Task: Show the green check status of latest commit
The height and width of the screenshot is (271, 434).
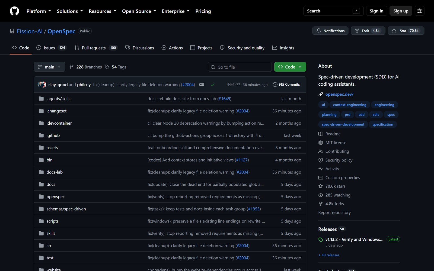Action: tap(212, 85)
